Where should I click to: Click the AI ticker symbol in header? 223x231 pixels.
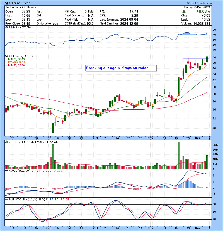tap(6, 3)
